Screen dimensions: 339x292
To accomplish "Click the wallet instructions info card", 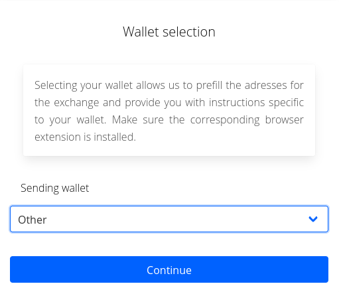I will pos(169,110).
